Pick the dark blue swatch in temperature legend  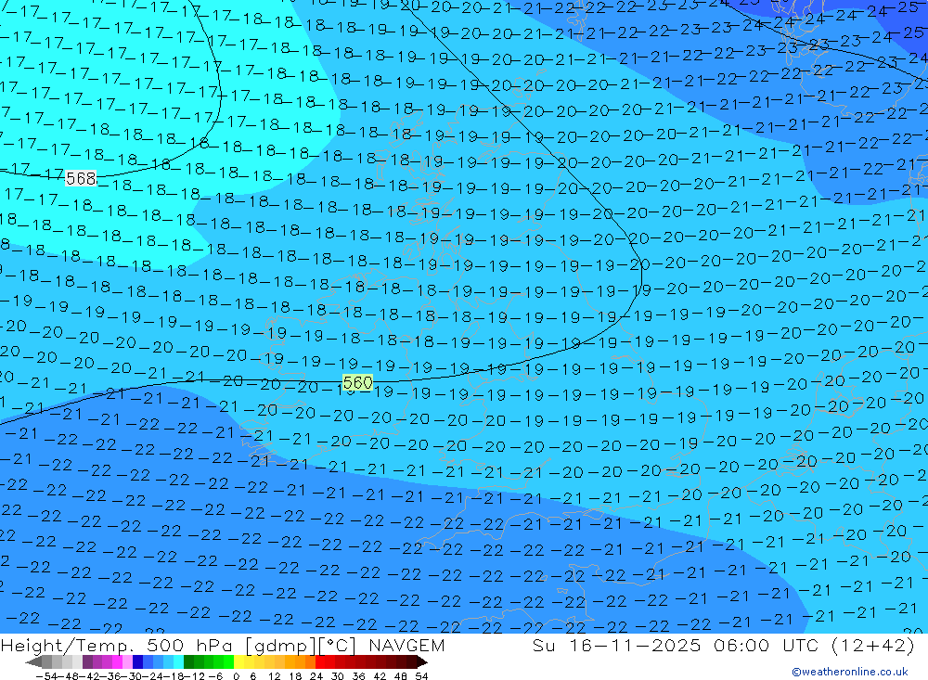(137, 662)
